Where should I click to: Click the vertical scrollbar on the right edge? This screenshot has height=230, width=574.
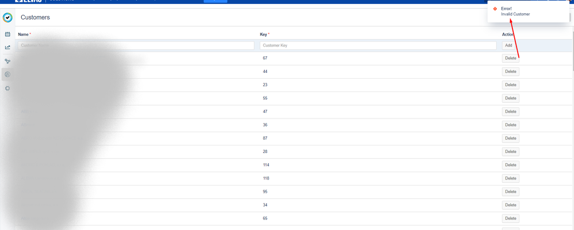point(572,51)
